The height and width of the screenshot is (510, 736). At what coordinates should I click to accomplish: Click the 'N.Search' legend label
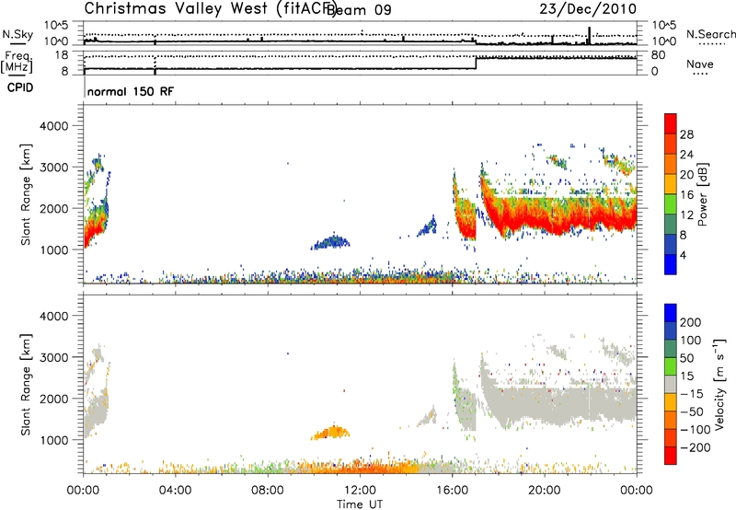(x=710, y=34)
